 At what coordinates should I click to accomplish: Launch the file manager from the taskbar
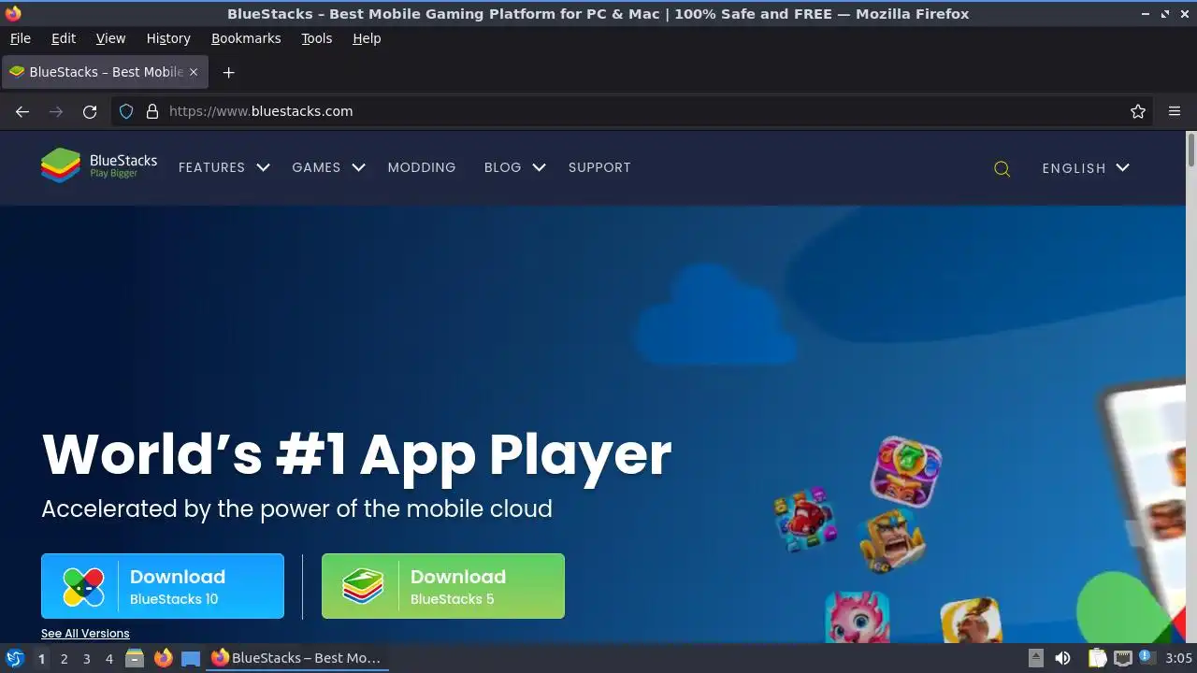135,658
